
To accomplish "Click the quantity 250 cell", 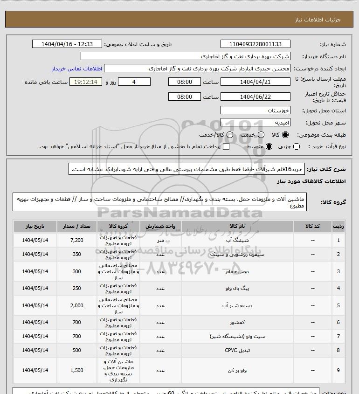I will (76, 289).
